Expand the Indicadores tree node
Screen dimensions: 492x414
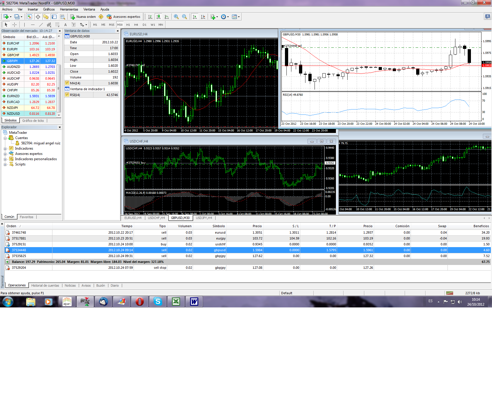click(5, 149)
